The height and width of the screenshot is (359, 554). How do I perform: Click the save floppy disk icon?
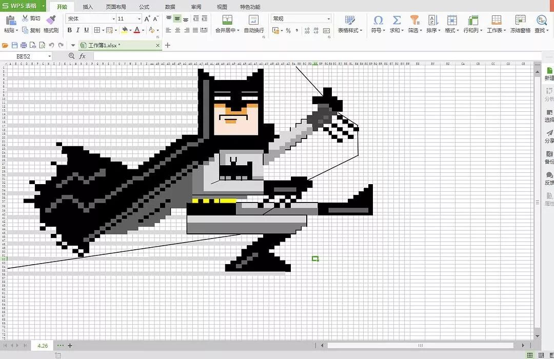pos(14,45)
